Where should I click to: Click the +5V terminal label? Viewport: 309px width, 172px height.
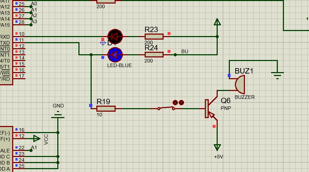[218, 157]
